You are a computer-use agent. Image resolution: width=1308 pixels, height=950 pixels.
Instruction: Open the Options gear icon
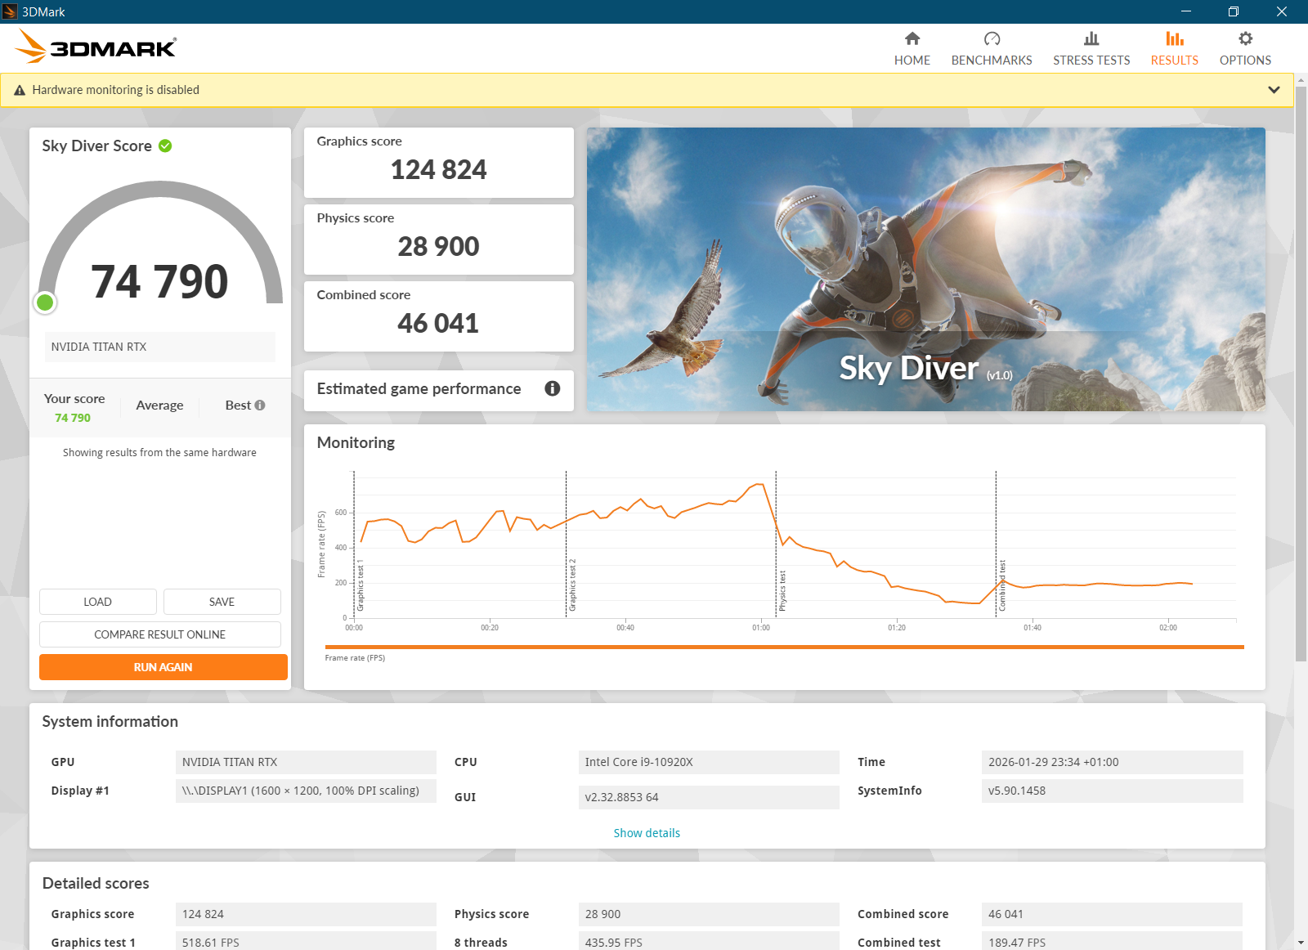[1245, 38]
